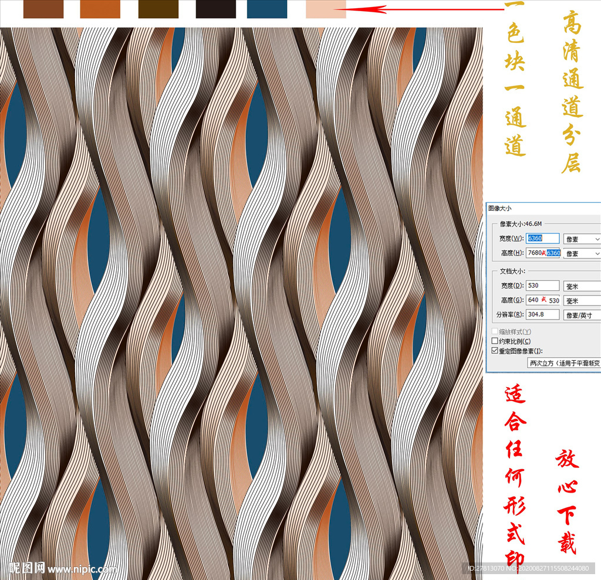Image resolution: width=601 pixels, height=580 pixels.
Task: Click the wavy ribbon pattern preview image
Action: [241, 303]
